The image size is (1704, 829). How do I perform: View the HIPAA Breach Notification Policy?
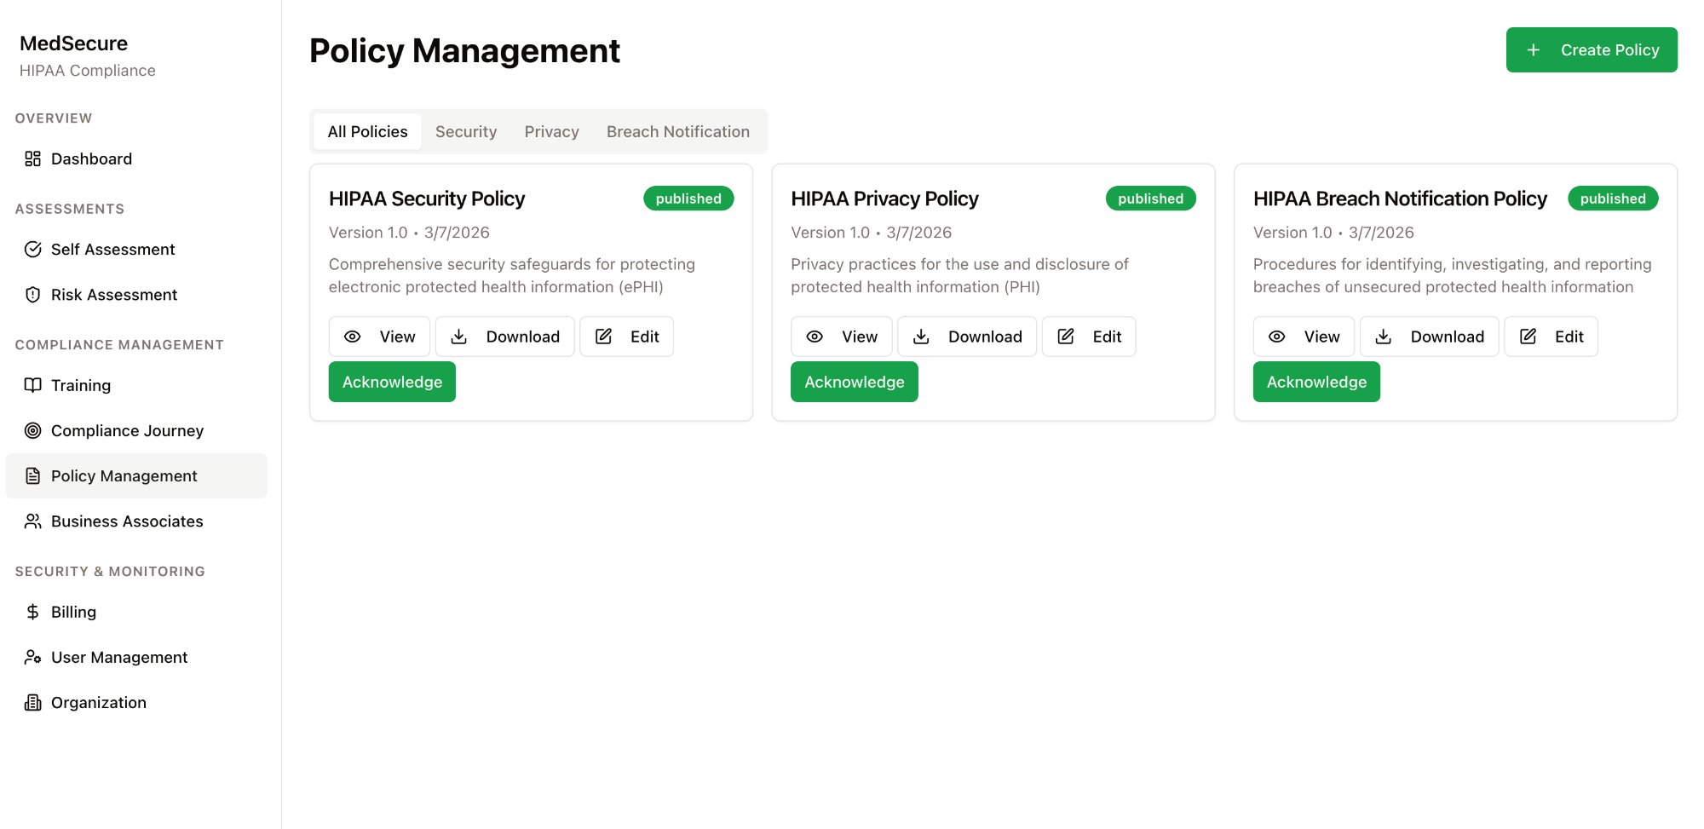1304,336
